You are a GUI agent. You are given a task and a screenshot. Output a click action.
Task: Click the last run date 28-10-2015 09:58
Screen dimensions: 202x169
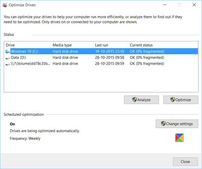click(x=110, y=57)
